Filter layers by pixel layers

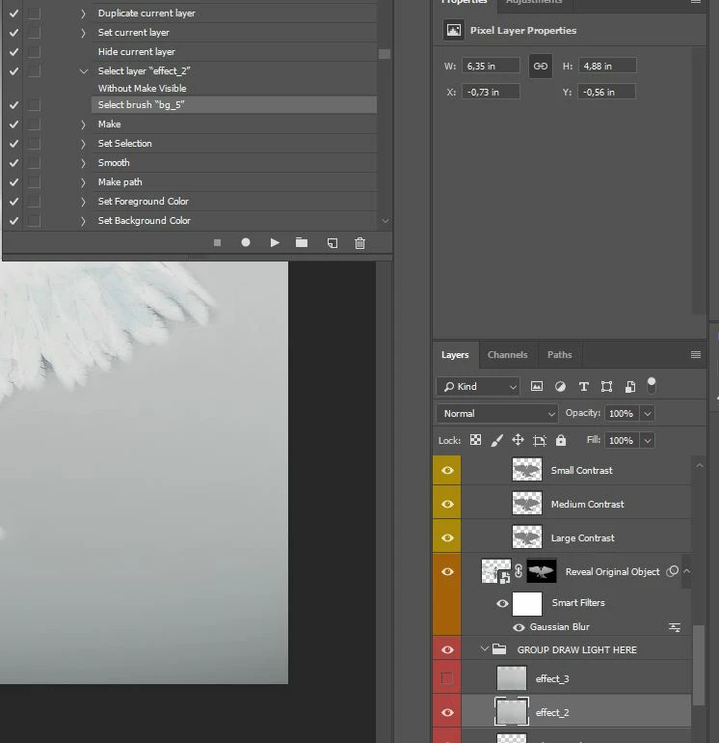(537, 386)
